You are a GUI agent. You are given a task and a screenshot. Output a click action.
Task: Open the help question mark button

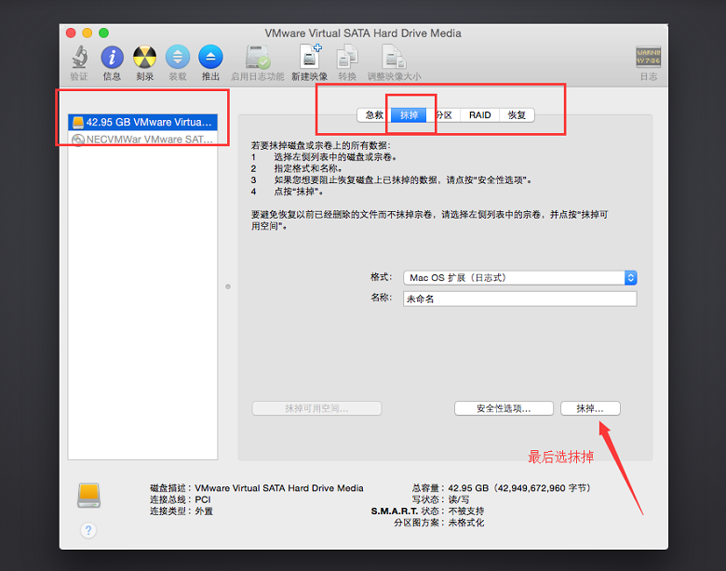pyautogui.click(x=88, y=530)
